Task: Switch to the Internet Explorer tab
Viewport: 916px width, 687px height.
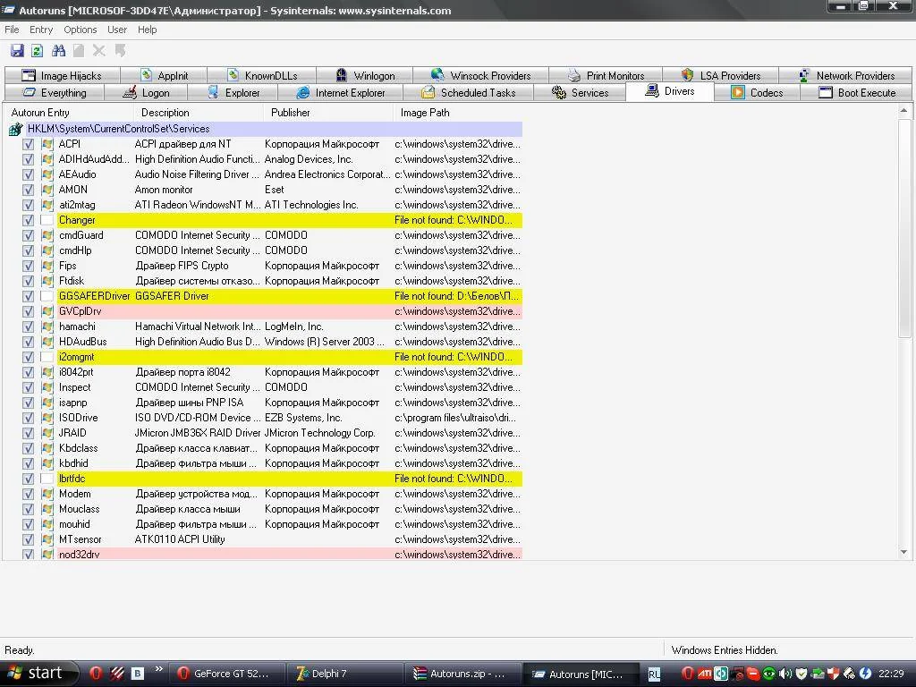Action: [x=341, y=93]
